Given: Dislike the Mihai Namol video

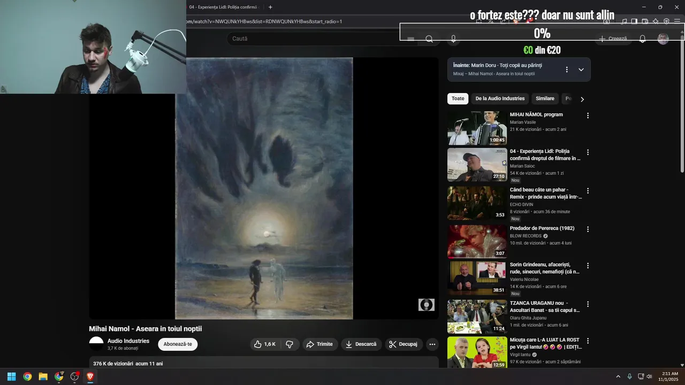Looking at the screenshot, I should tap(290, 344).
